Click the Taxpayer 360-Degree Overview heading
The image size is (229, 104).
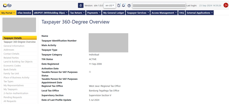coord(76,22)
